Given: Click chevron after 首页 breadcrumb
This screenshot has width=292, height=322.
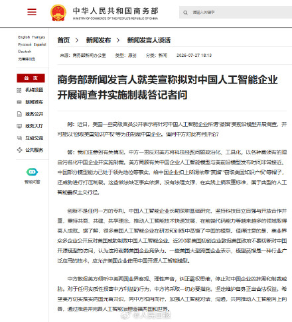Looking at the screenshot, I should pyautogui.click(x=77, y=40).
